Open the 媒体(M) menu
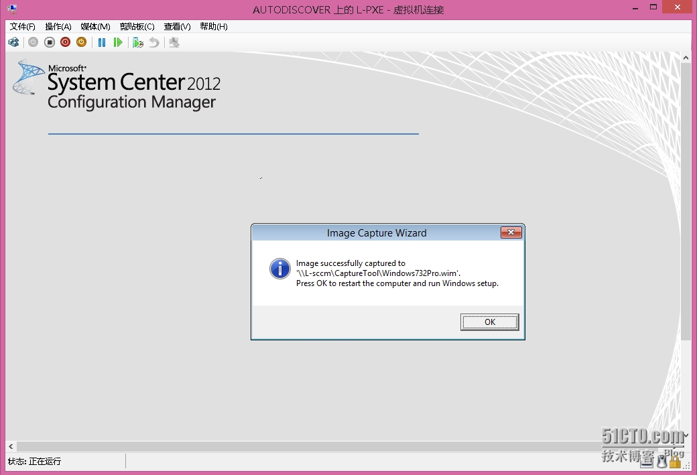The image size is (697, 475). (x=96, y=27)
